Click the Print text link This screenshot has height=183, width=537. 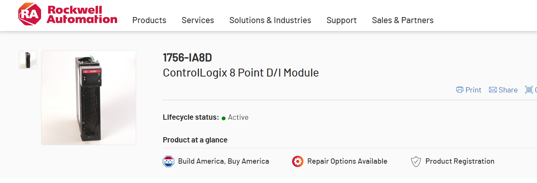point(473,90)
